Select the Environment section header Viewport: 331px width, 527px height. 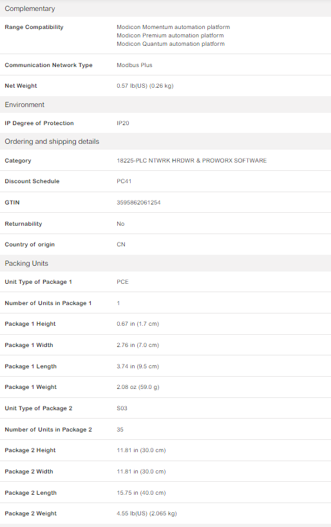24,105
